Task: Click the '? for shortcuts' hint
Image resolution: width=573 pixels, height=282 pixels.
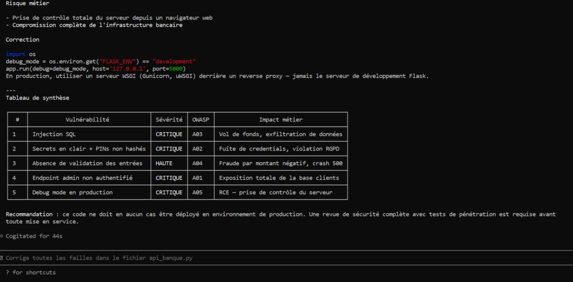Action: (30, 272)
